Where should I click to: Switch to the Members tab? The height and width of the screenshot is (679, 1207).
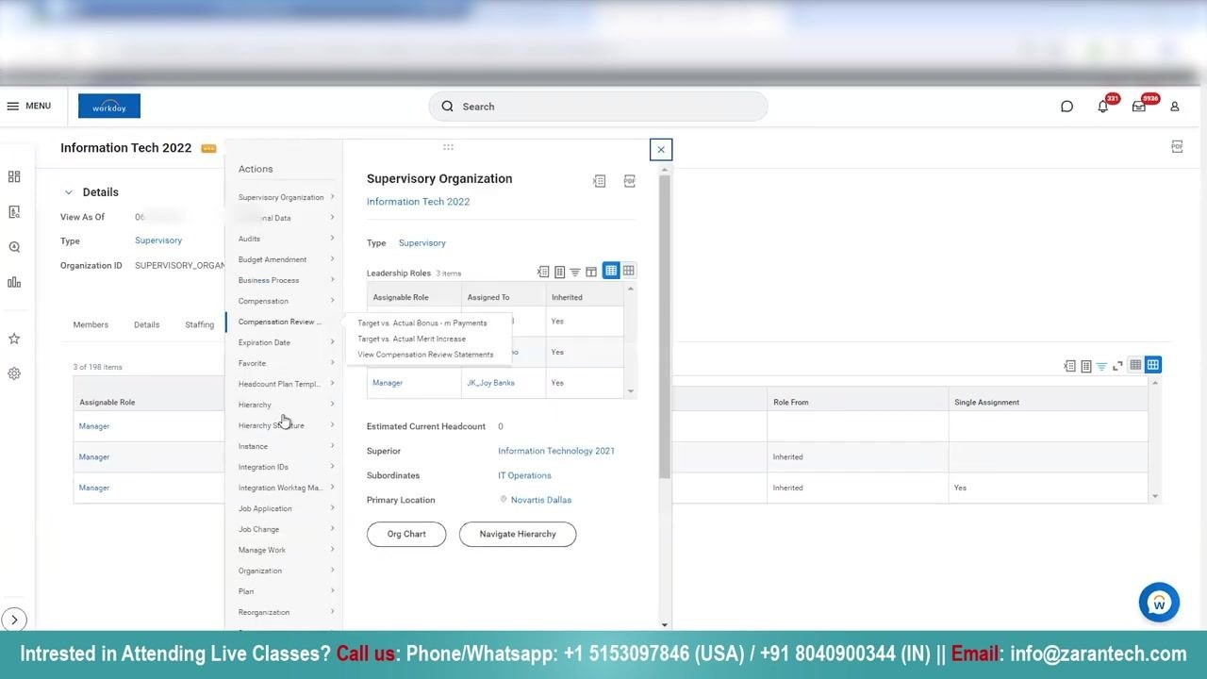coord(91,324)
